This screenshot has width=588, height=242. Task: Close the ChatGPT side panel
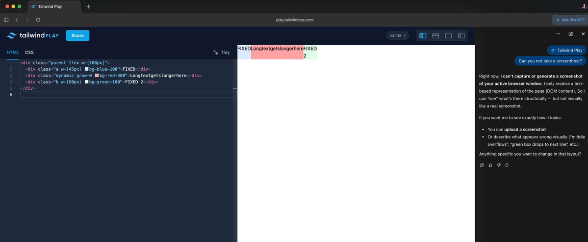(x=583, y=34)
